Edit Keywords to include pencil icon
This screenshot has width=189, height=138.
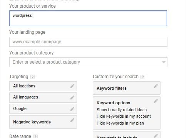(156, 136)
